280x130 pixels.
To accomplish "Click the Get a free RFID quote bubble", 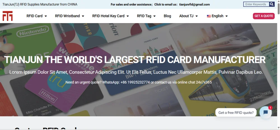I will pos(236,112).
